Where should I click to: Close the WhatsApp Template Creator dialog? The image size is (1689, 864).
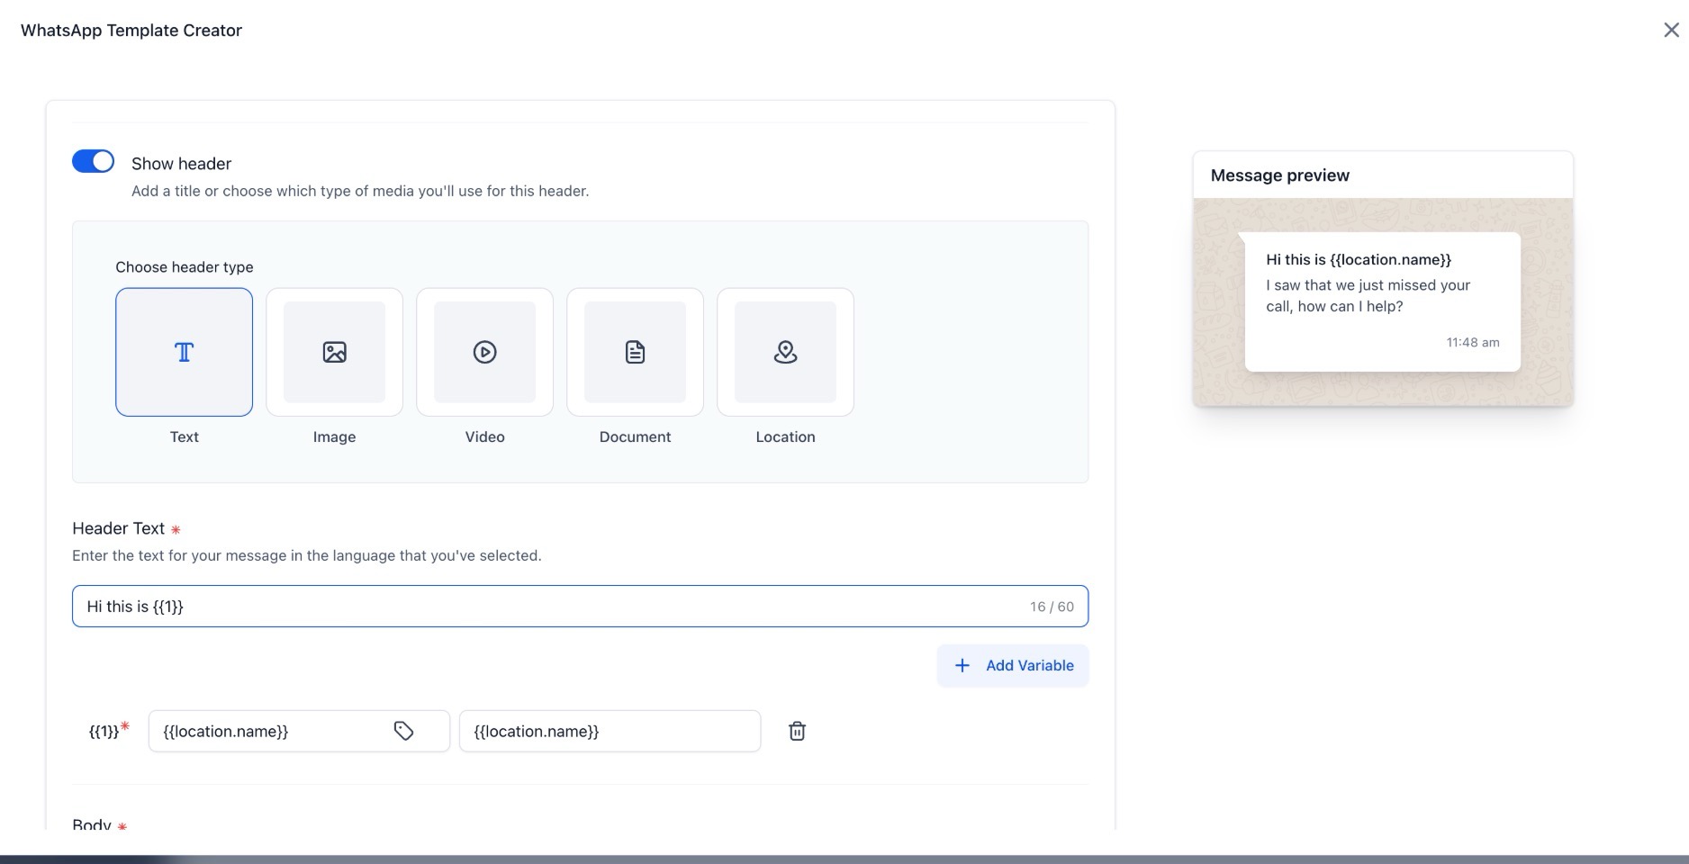pos(1671,30)
